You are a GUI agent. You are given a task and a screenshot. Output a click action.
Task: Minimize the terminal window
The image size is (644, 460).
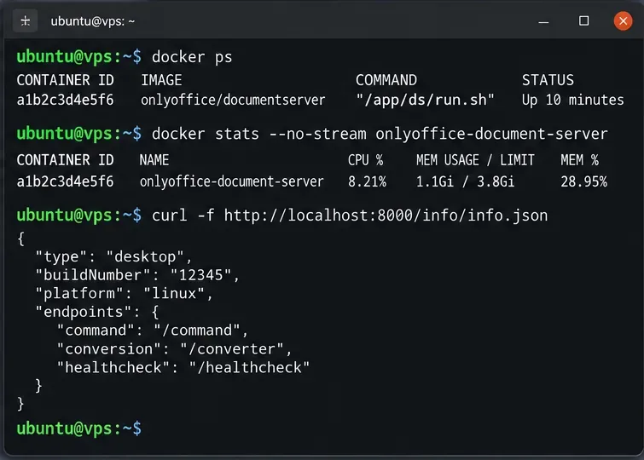point(543,21)
